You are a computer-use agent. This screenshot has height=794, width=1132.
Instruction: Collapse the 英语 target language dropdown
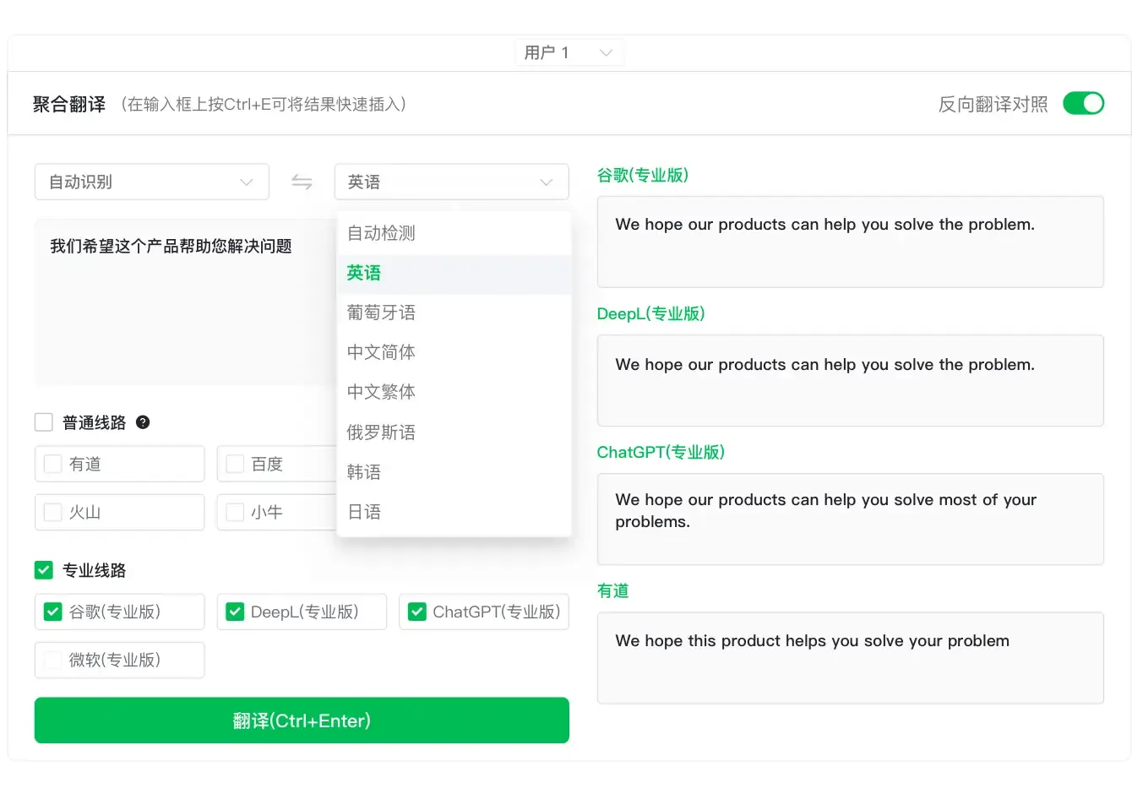pos(451,182)
